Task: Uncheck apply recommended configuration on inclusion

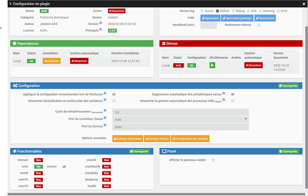Action: point(114,94)
